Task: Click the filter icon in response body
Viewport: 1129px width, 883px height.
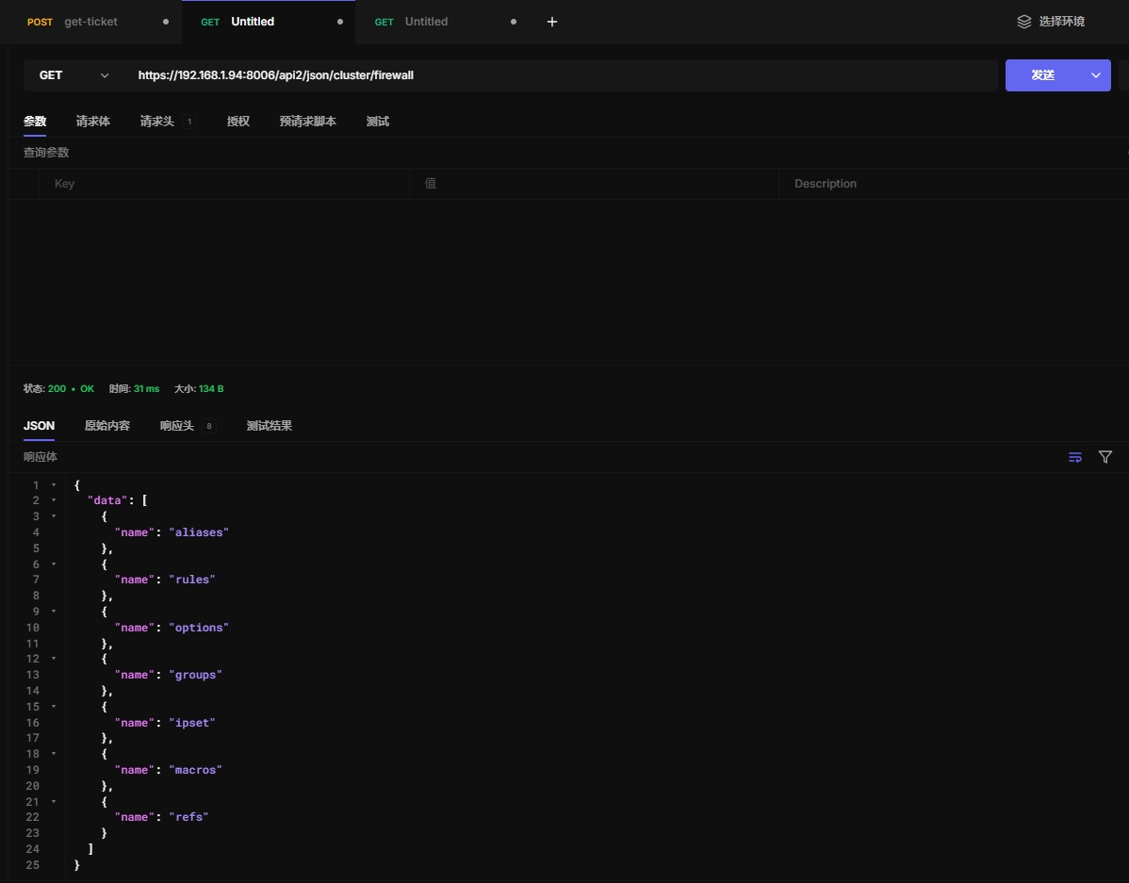Action: point(1105,457)
